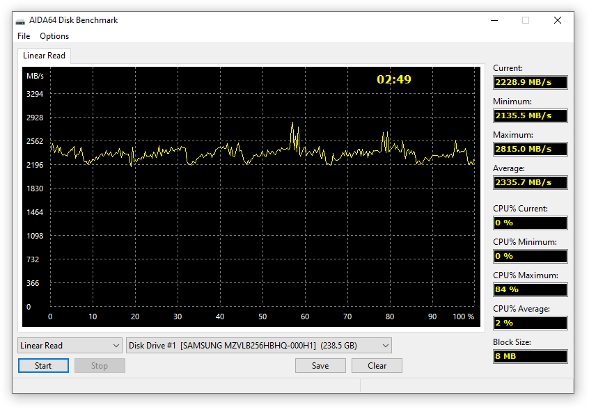Click the Average speed value box
The width and height of the screenshot is (589, 409).
(530, 183)
